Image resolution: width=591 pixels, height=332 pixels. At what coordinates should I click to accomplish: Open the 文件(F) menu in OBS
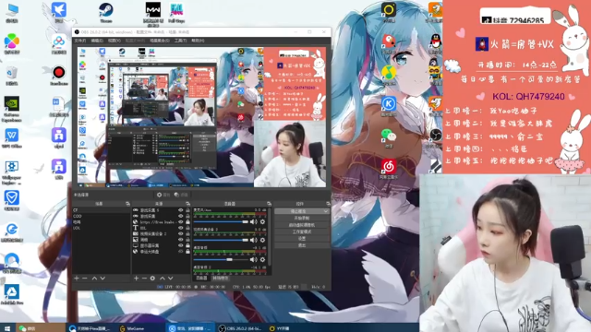80,41
